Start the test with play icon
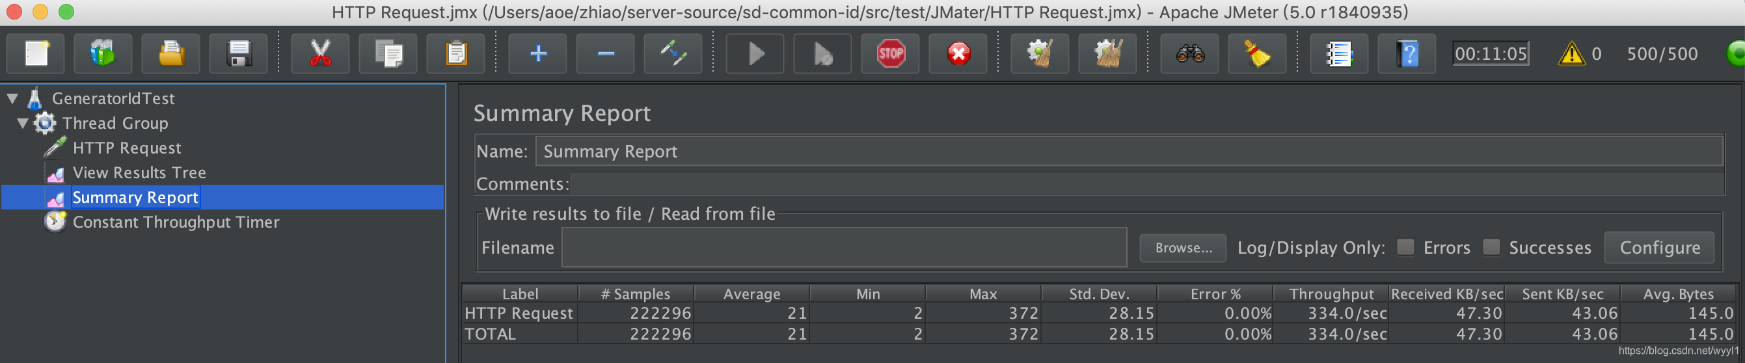 [755, 53]
